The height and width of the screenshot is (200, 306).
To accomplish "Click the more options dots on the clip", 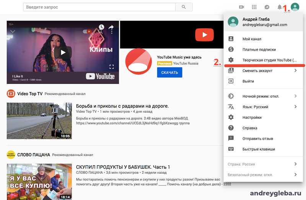I will [112, 32].
